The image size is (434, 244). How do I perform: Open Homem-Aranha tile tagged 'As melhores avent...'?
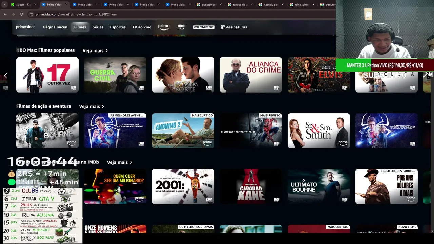[x=115, y=131]
